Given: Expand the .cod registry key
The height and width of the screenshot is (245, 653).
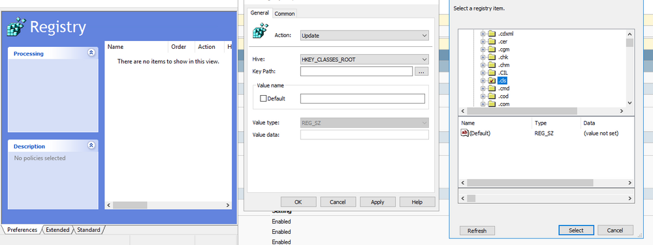Looking at the screenshot, I should click(x=483, y=96).
